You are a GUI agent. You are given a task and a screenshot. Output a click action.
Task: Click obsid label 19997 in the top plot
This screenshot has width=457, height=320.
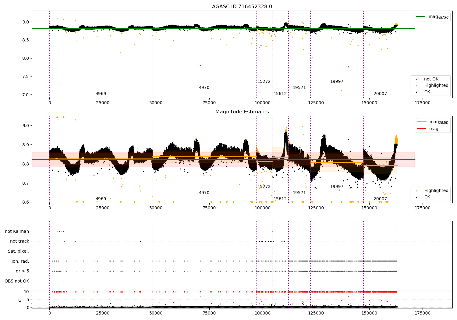click(x=337, y=82)
